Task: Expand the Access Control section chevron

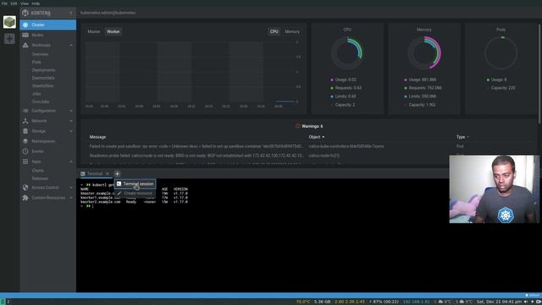Action: (71, 187)
